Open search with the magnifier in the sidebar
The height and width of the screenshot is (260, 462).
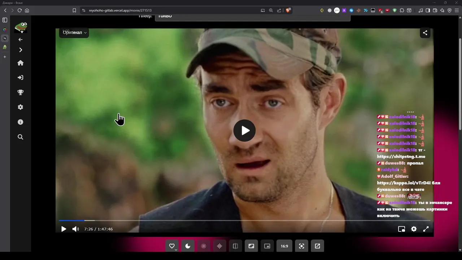click(x=21, y=137)
